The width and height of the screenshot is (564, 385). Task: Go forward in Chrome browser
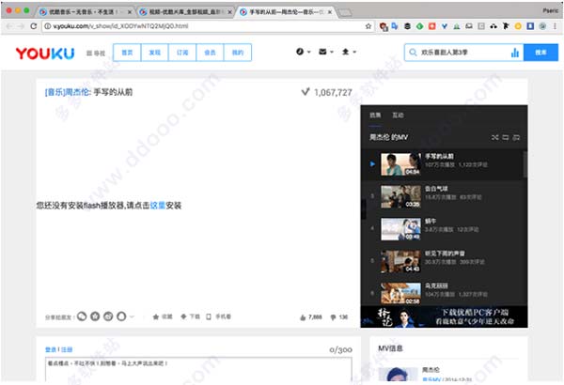22,26
